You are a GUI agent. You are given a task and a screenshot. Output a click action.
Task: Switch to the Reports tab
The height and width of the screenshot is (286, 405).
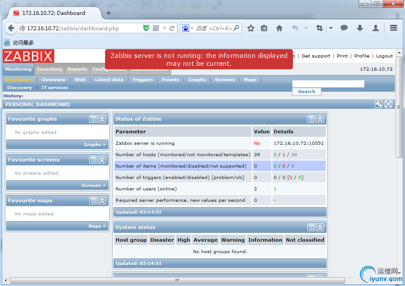click(x=77, y=69)
